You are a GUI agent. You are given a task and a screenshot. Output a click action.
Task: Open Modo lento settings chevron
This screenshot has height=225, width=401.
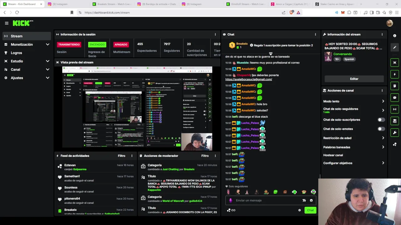coord(383,101)
